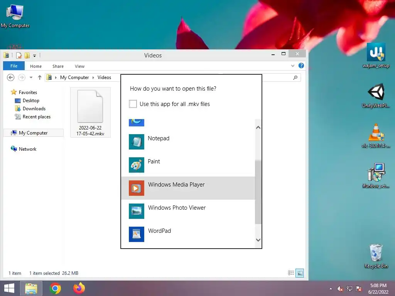Screen dimensions: 395x296
Task: Select My Computer in navigation pane
Action: (x=33, y=133)
